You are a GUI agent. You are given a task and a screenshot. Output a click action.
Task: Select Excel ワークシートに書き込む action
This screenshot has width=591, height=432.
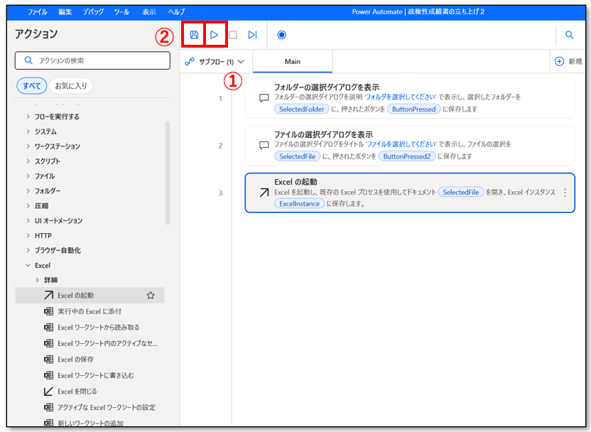pos(95,375)
